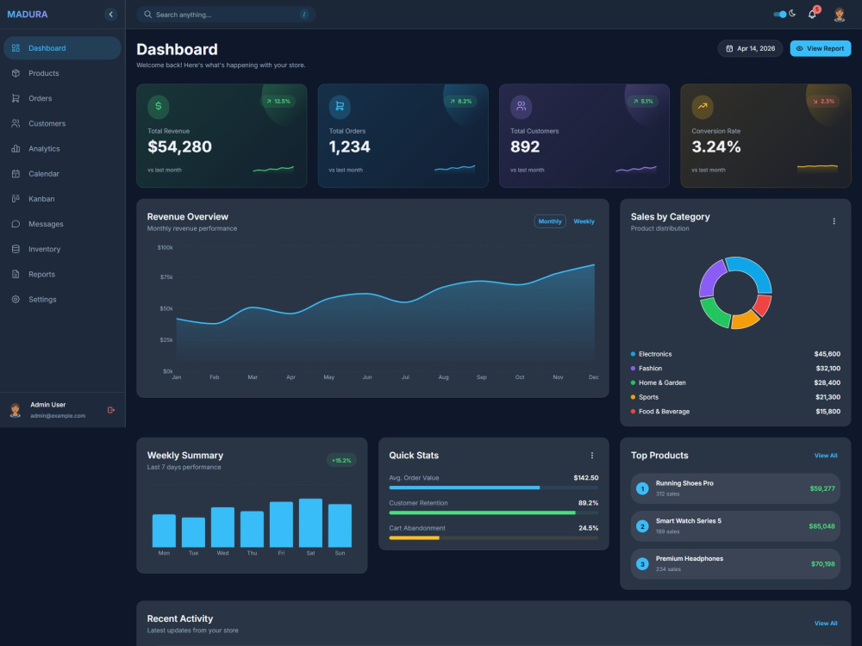Open the Dashboard sidebar item
The image size is (862, 646).
(62, 47)
